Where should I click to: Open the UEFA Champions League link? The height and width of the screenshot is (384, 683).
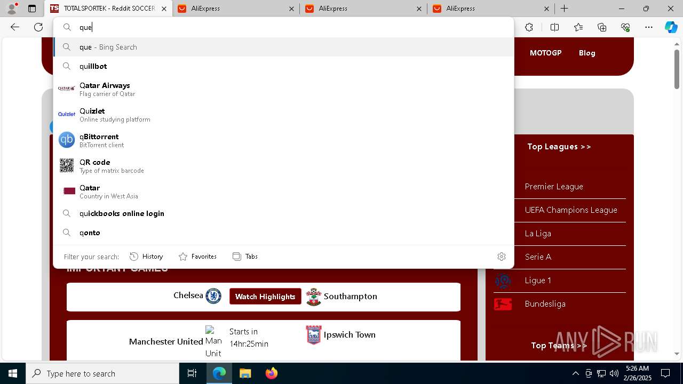point(571,210)
